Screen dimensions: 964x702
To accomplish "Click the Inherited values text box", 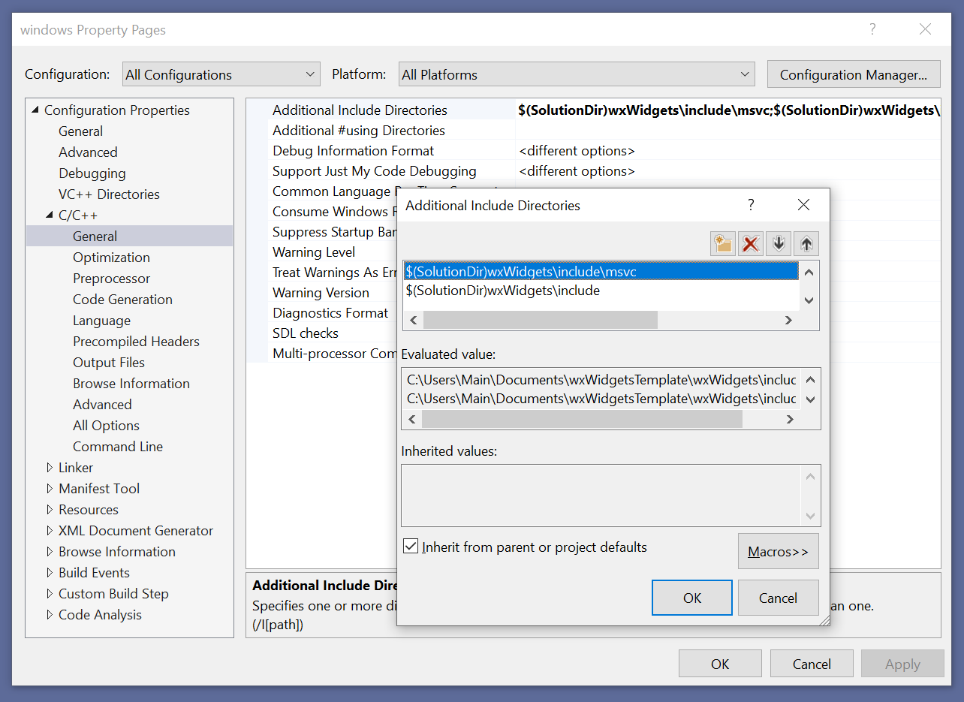I will [610, 495].
